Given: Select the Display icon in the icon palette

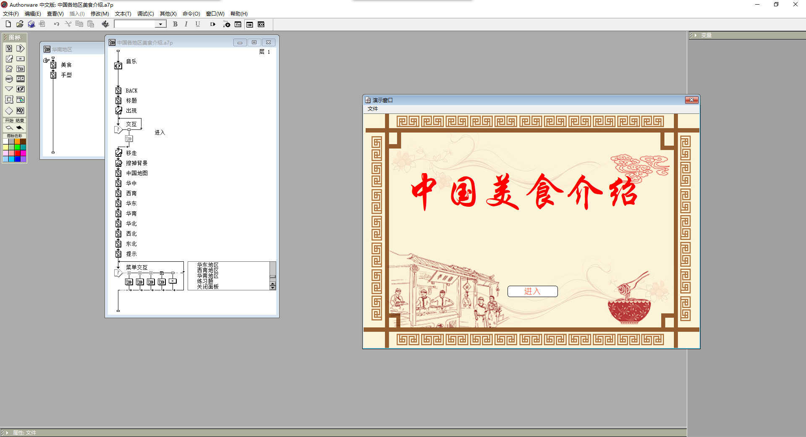Looking at the screenshot, I should (9, 48).
